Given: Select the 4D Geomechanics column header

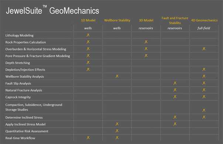Looking at the screenshot, I should click(204, 20).
